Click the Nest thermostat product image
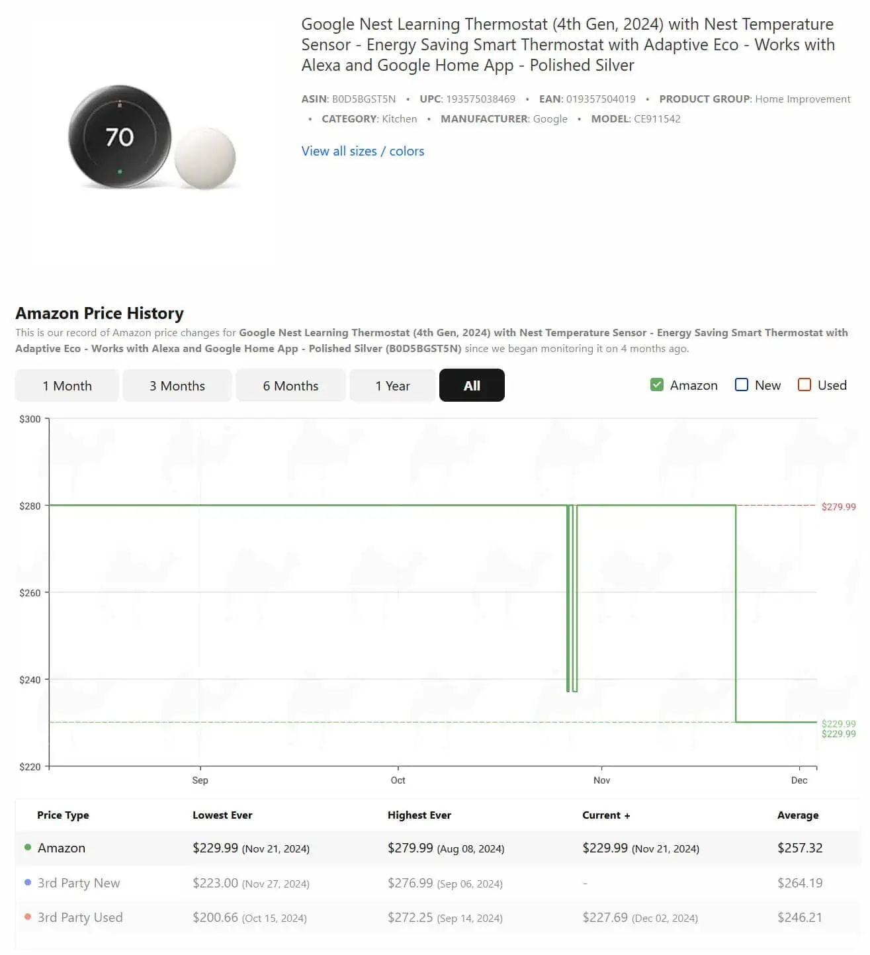 151,138
